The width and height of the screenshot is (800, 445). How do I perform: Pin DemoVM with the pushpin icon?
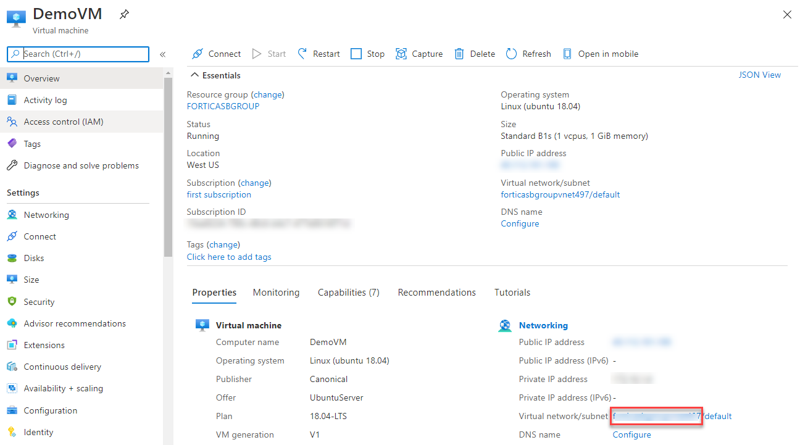(124, 14)
